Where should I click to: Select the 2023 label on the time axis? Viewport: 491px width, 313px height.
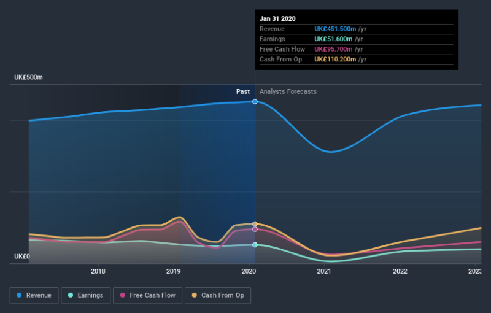475,271
